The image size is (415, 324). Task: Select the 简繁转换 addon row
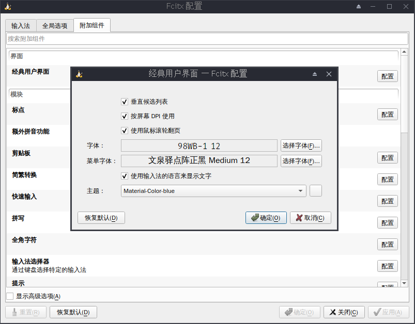click(24, 175)
